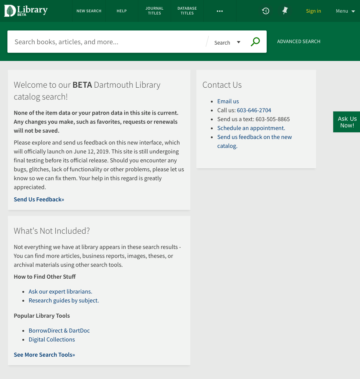This screenshot has height=379, width=360.
Task: Click the Ask Us Now! side button
Action: coord(347,122)
